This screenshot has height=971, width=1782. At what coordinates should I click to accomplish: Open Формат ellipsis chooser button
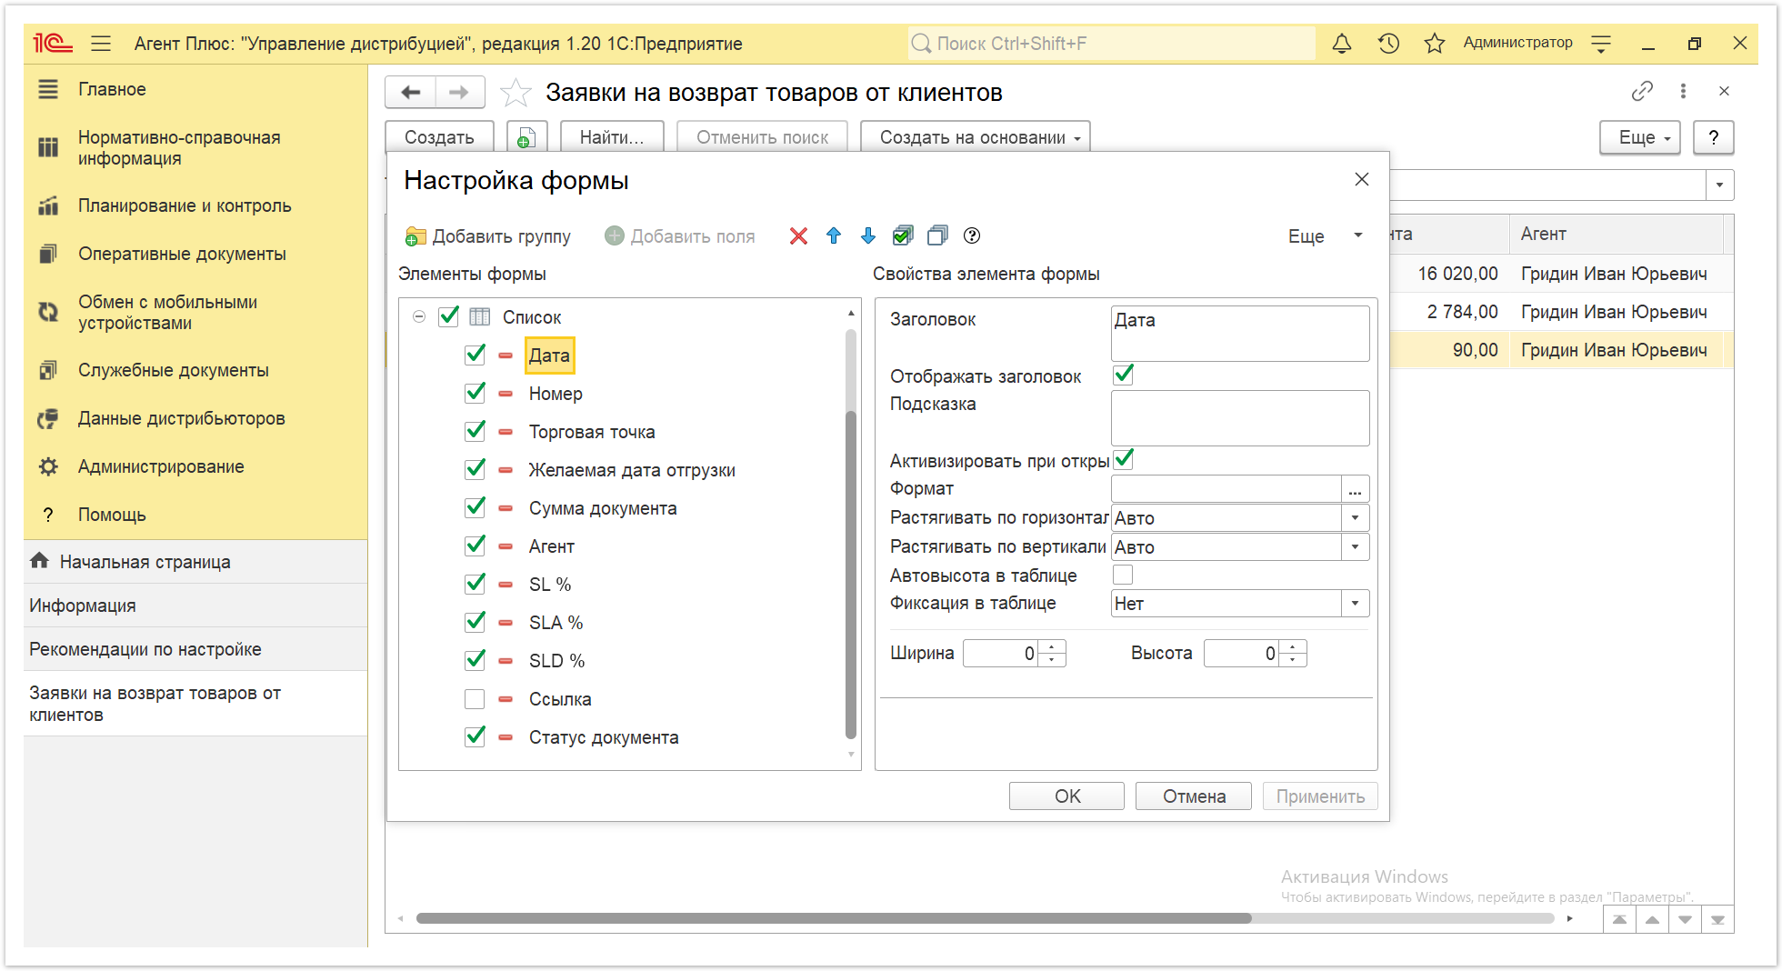(1355, 489)
